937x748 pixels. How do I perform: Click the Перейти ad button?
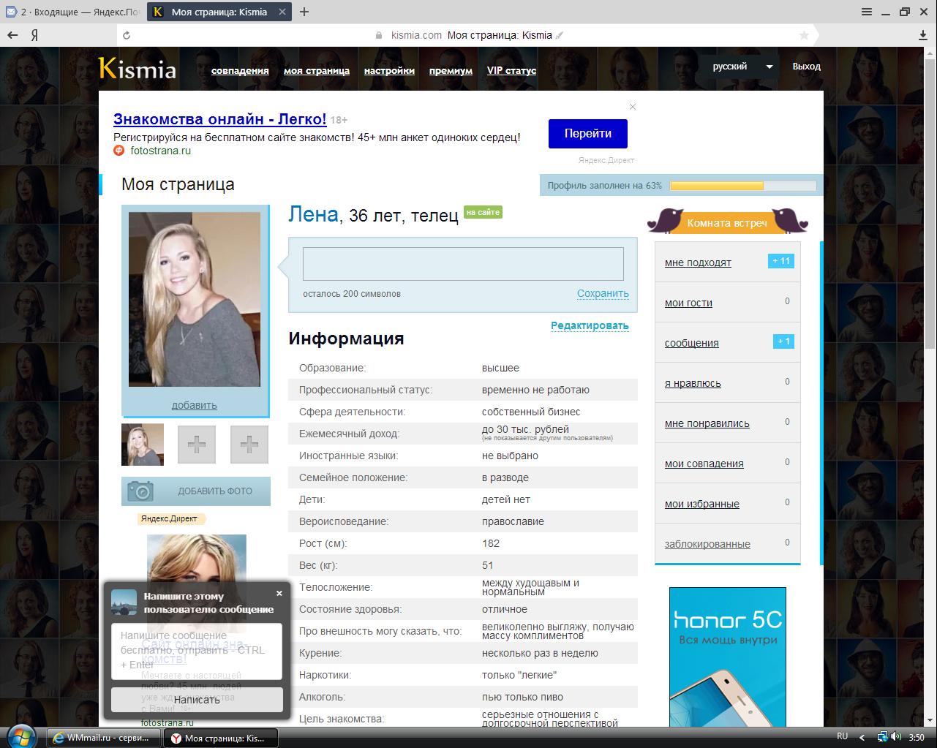click(588, 134)
